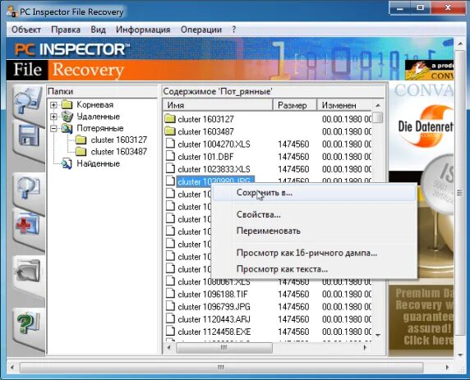
Task: Click file list scroll up arrow
Action: (x=378, y=105)
